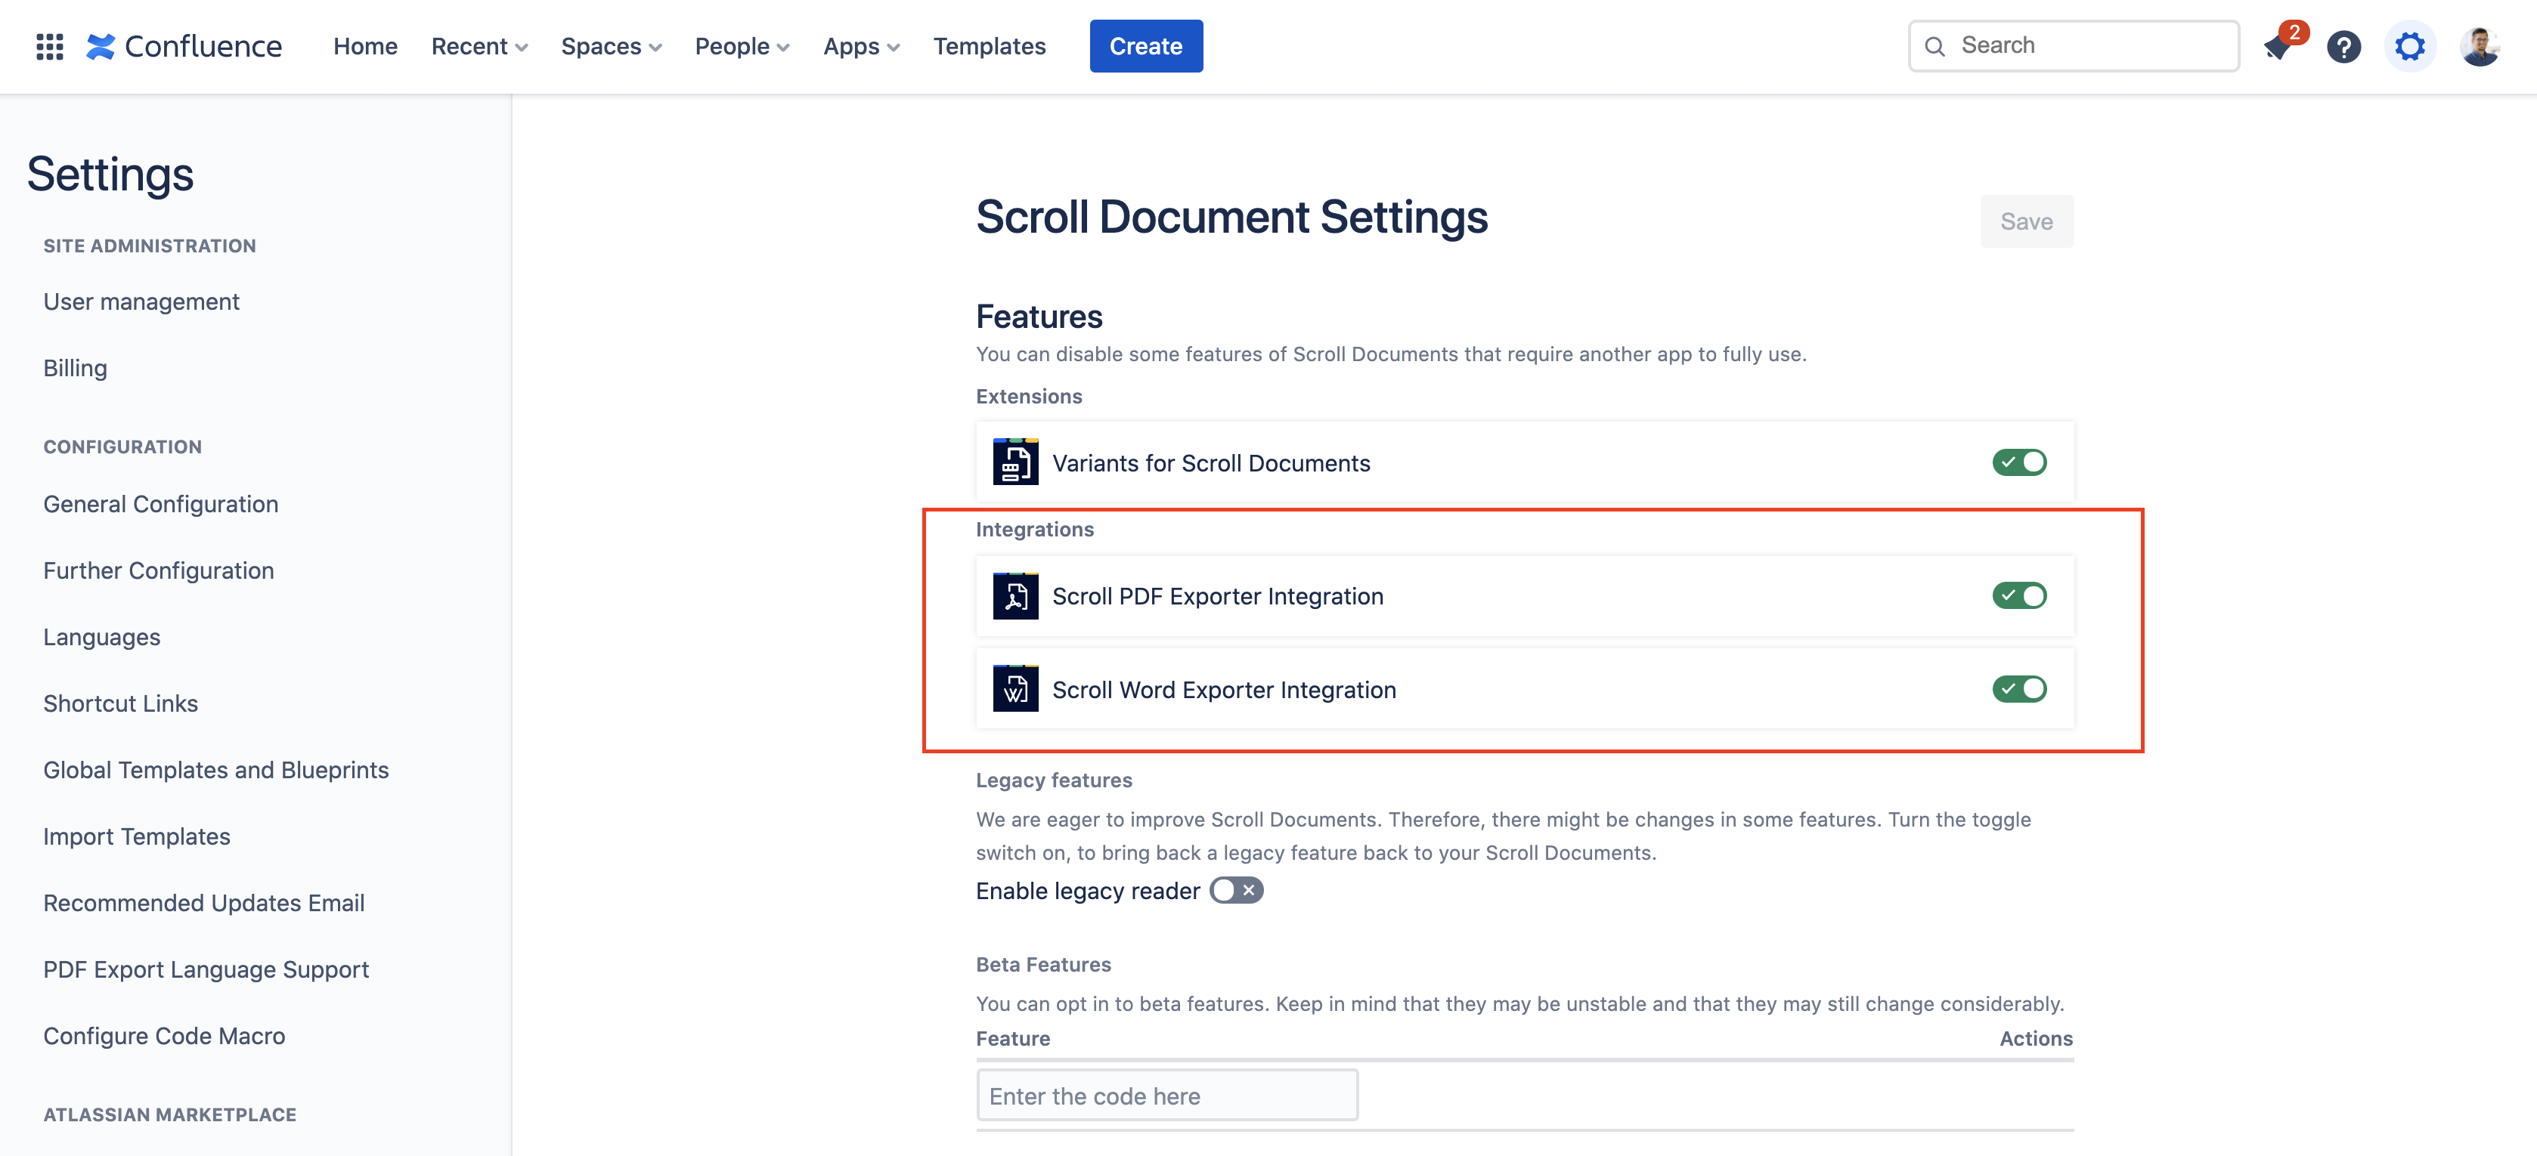
Task: Disable Variants for Scroll Documents toggle
Action: (2019, 463)
